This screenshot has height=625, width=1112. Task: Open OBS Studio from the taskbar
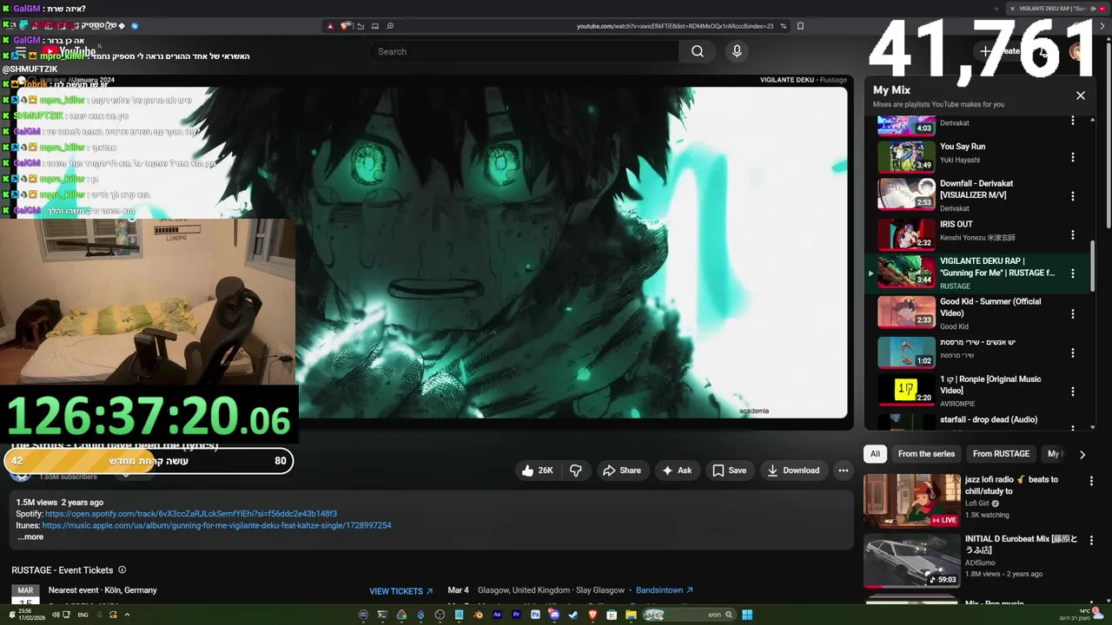click(x=440, y=615)
